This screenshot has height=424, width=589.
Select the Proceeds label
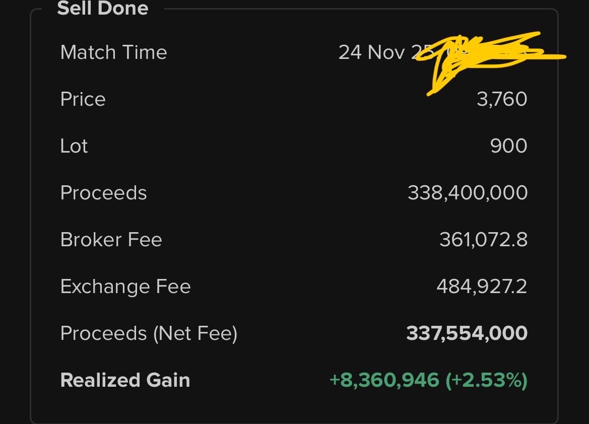pos(103,193)
